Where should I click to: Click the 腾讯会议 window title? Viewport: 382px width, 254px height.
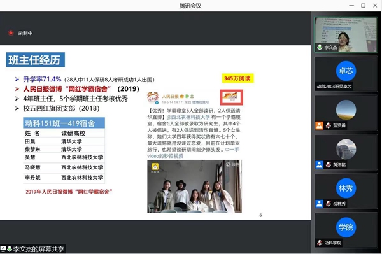190,6
